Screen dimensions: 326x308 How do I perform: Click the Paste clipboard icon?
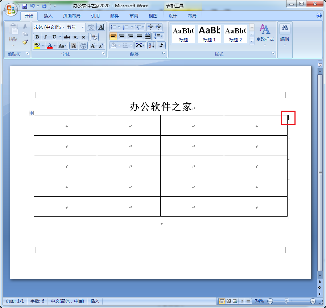[13, 29]
